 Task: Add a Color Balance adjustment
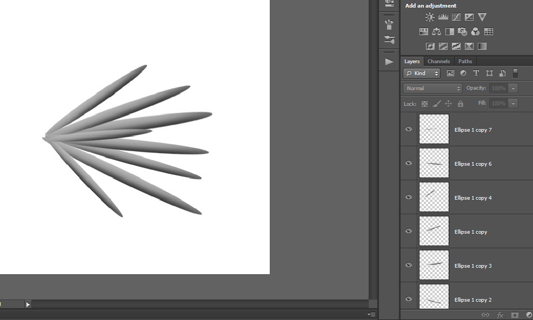pyautogui.click(x=437, y=32)
